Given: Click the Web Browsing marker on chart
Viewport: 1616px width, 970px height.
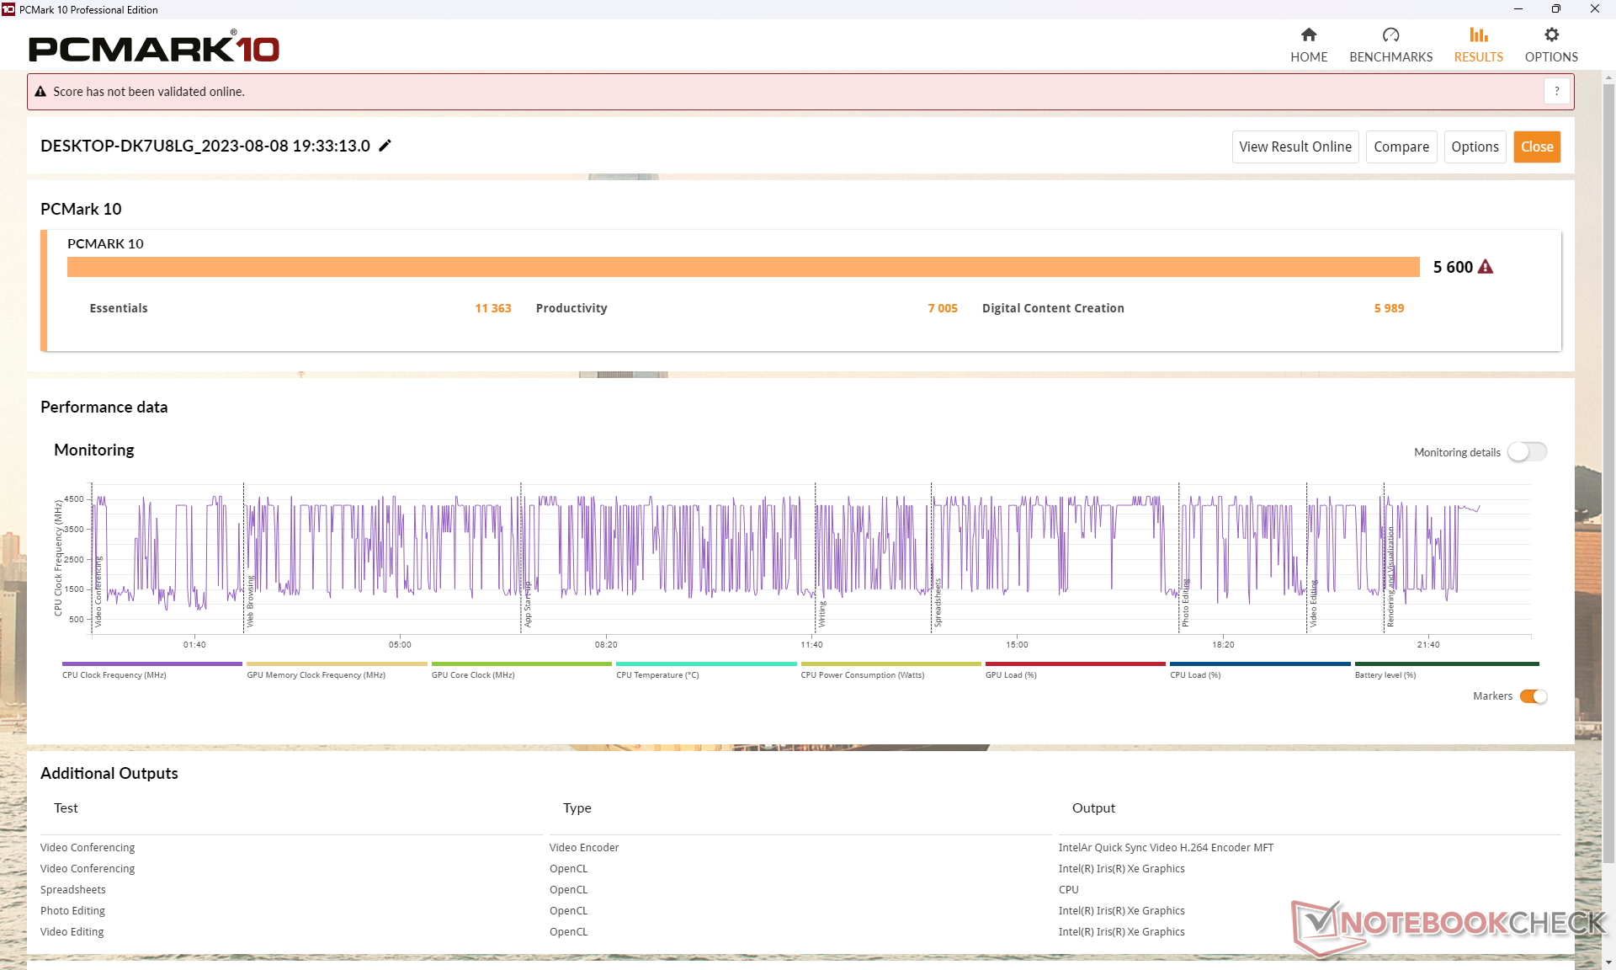Looking at the screenshot, I should click(x=250, y=602).
